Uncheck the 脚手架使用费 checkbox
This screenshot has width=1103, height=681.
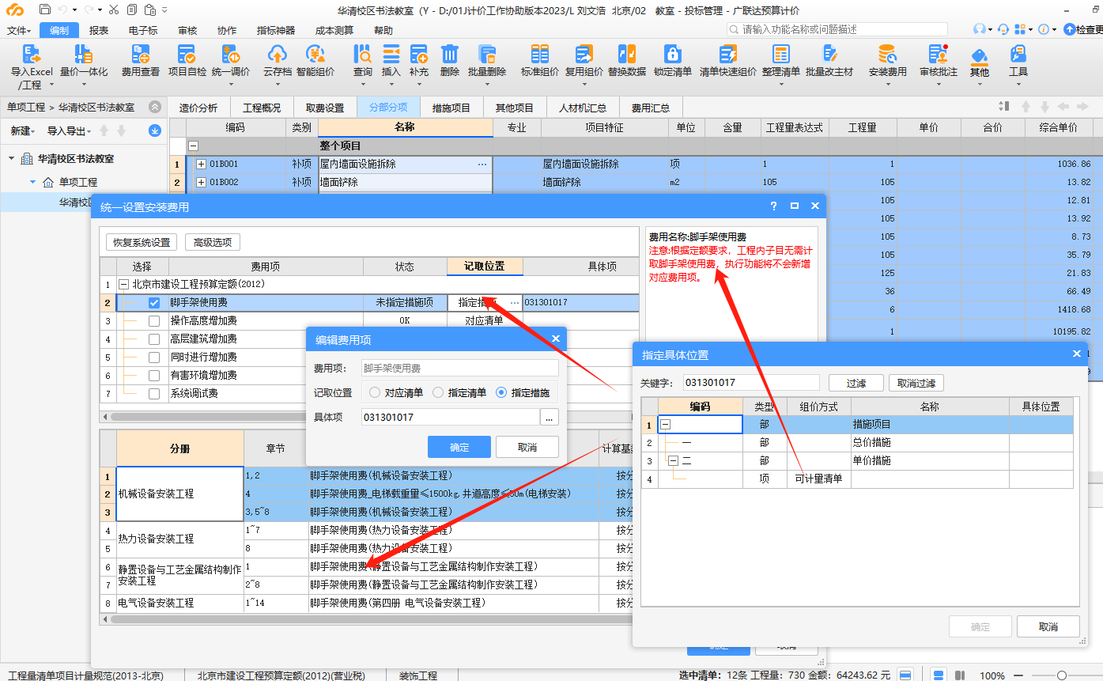(x=154, y=302)
